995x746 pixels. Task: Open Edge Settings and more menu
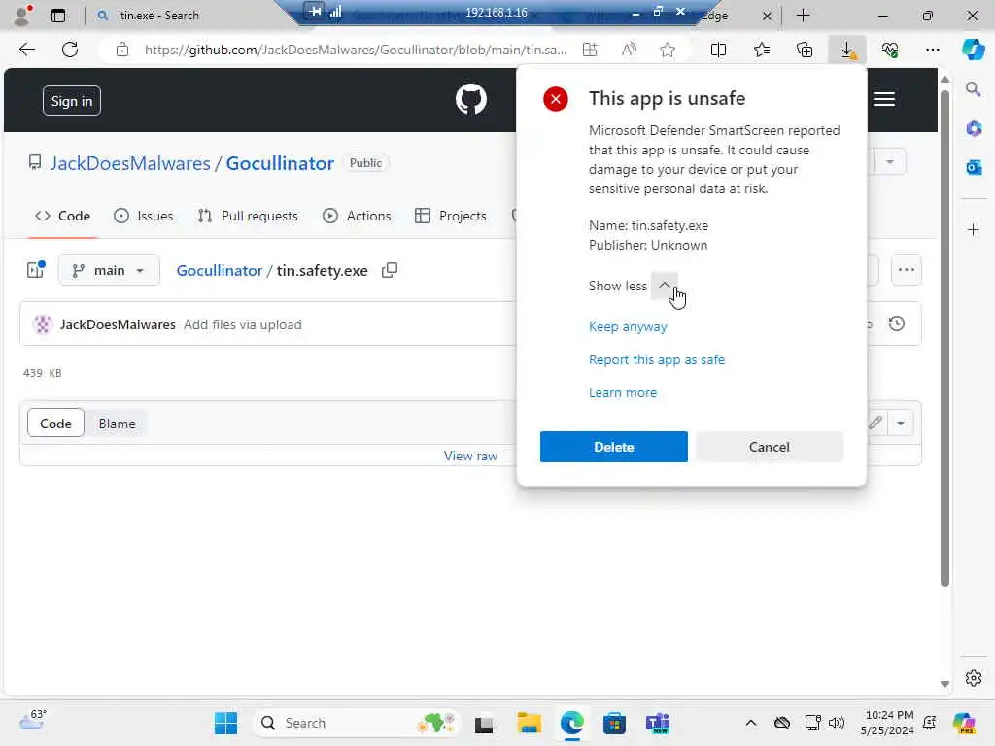pyautogui.click(x=933, y=50)
